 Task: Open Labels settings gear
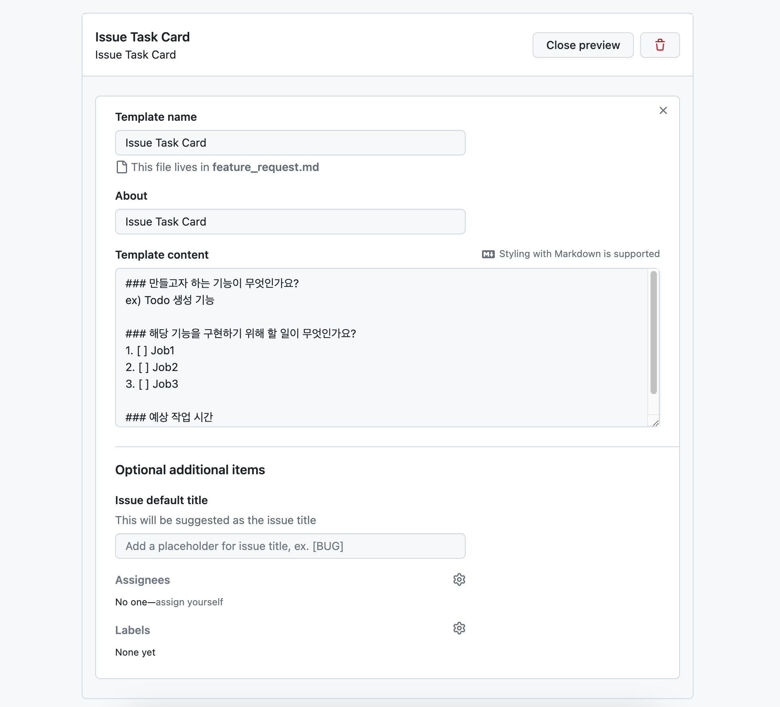(459, 628)
